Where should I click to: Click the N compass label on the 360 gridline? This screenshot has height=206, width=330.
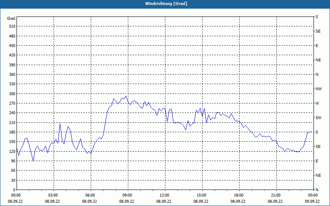[x=317, y=75]
